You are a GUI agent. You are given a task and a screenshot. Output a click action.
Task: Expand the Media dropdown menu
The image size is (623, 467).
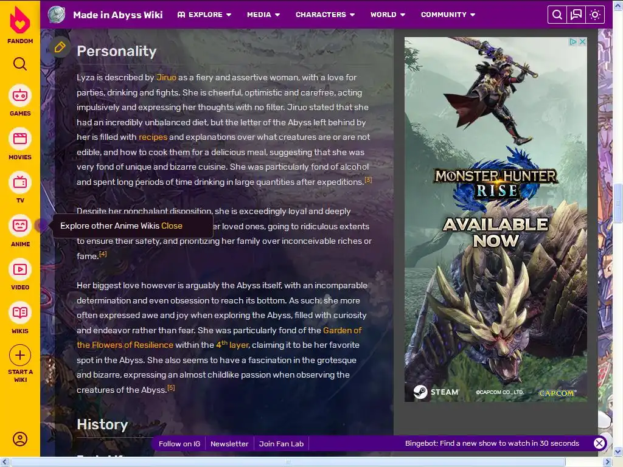(x=263, y=15)
